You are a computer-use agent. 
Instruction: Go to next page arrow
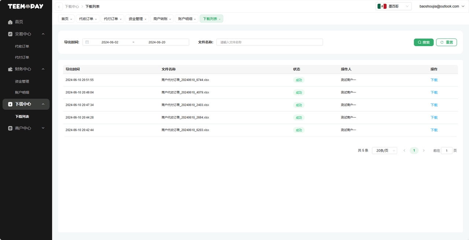[424, 151]
